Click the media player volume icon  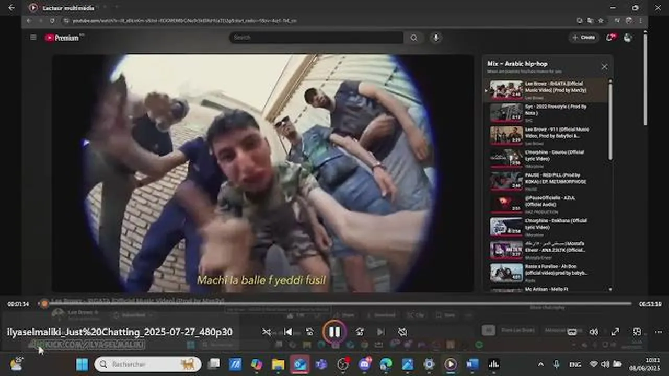point(594,332)
